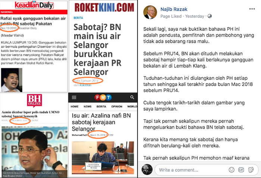Screen dimensions: 261x178
Task: Open the FMT hamburger menu icon
Action: (x=74, y=97)
